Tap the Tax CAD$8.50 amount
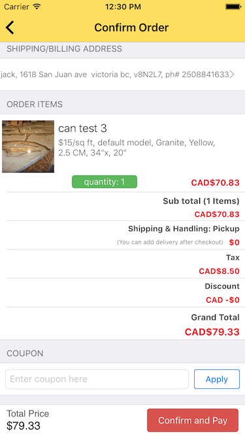245x436 pixels. point(219,271)
